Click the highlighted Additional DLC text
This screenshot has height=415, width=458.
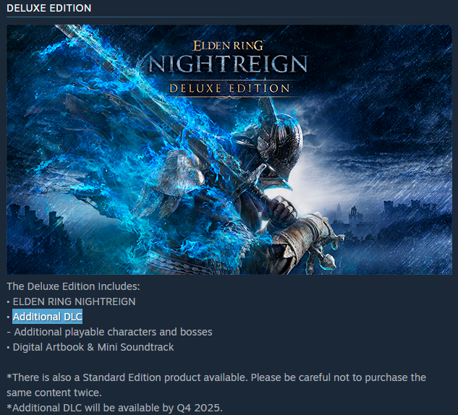pyautogui.click(x=48, y=317)
